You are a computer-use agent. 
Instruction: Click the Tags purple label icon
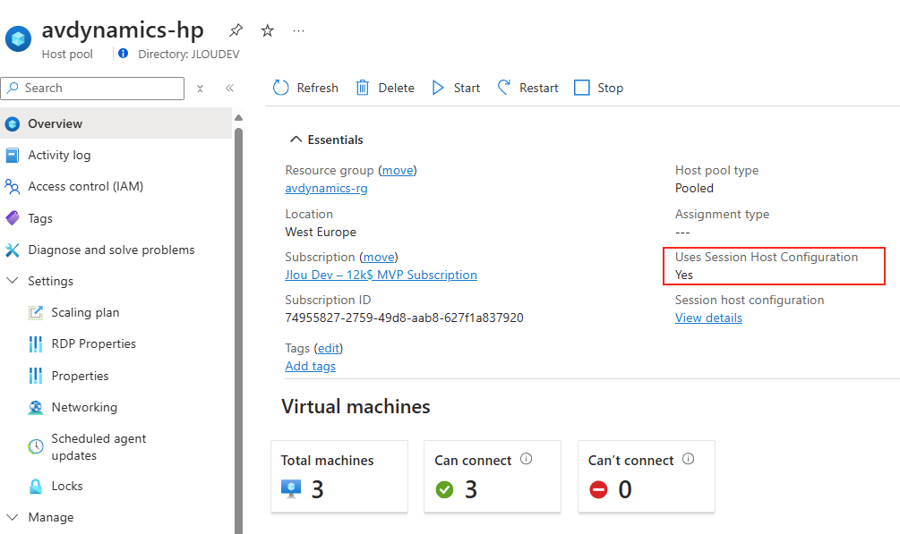pos(12,218)
